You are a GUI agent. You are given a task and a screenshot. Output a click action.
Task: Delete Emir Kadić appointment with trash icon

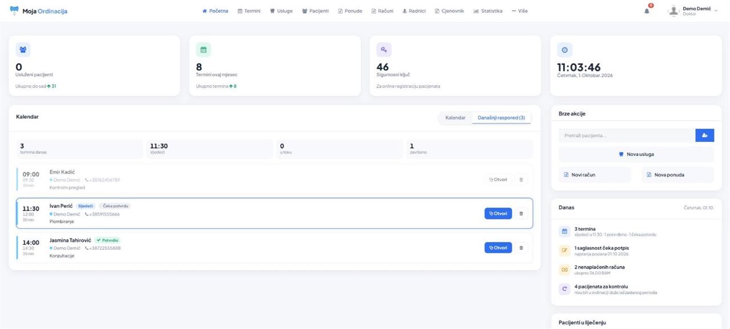coord(521,179)
